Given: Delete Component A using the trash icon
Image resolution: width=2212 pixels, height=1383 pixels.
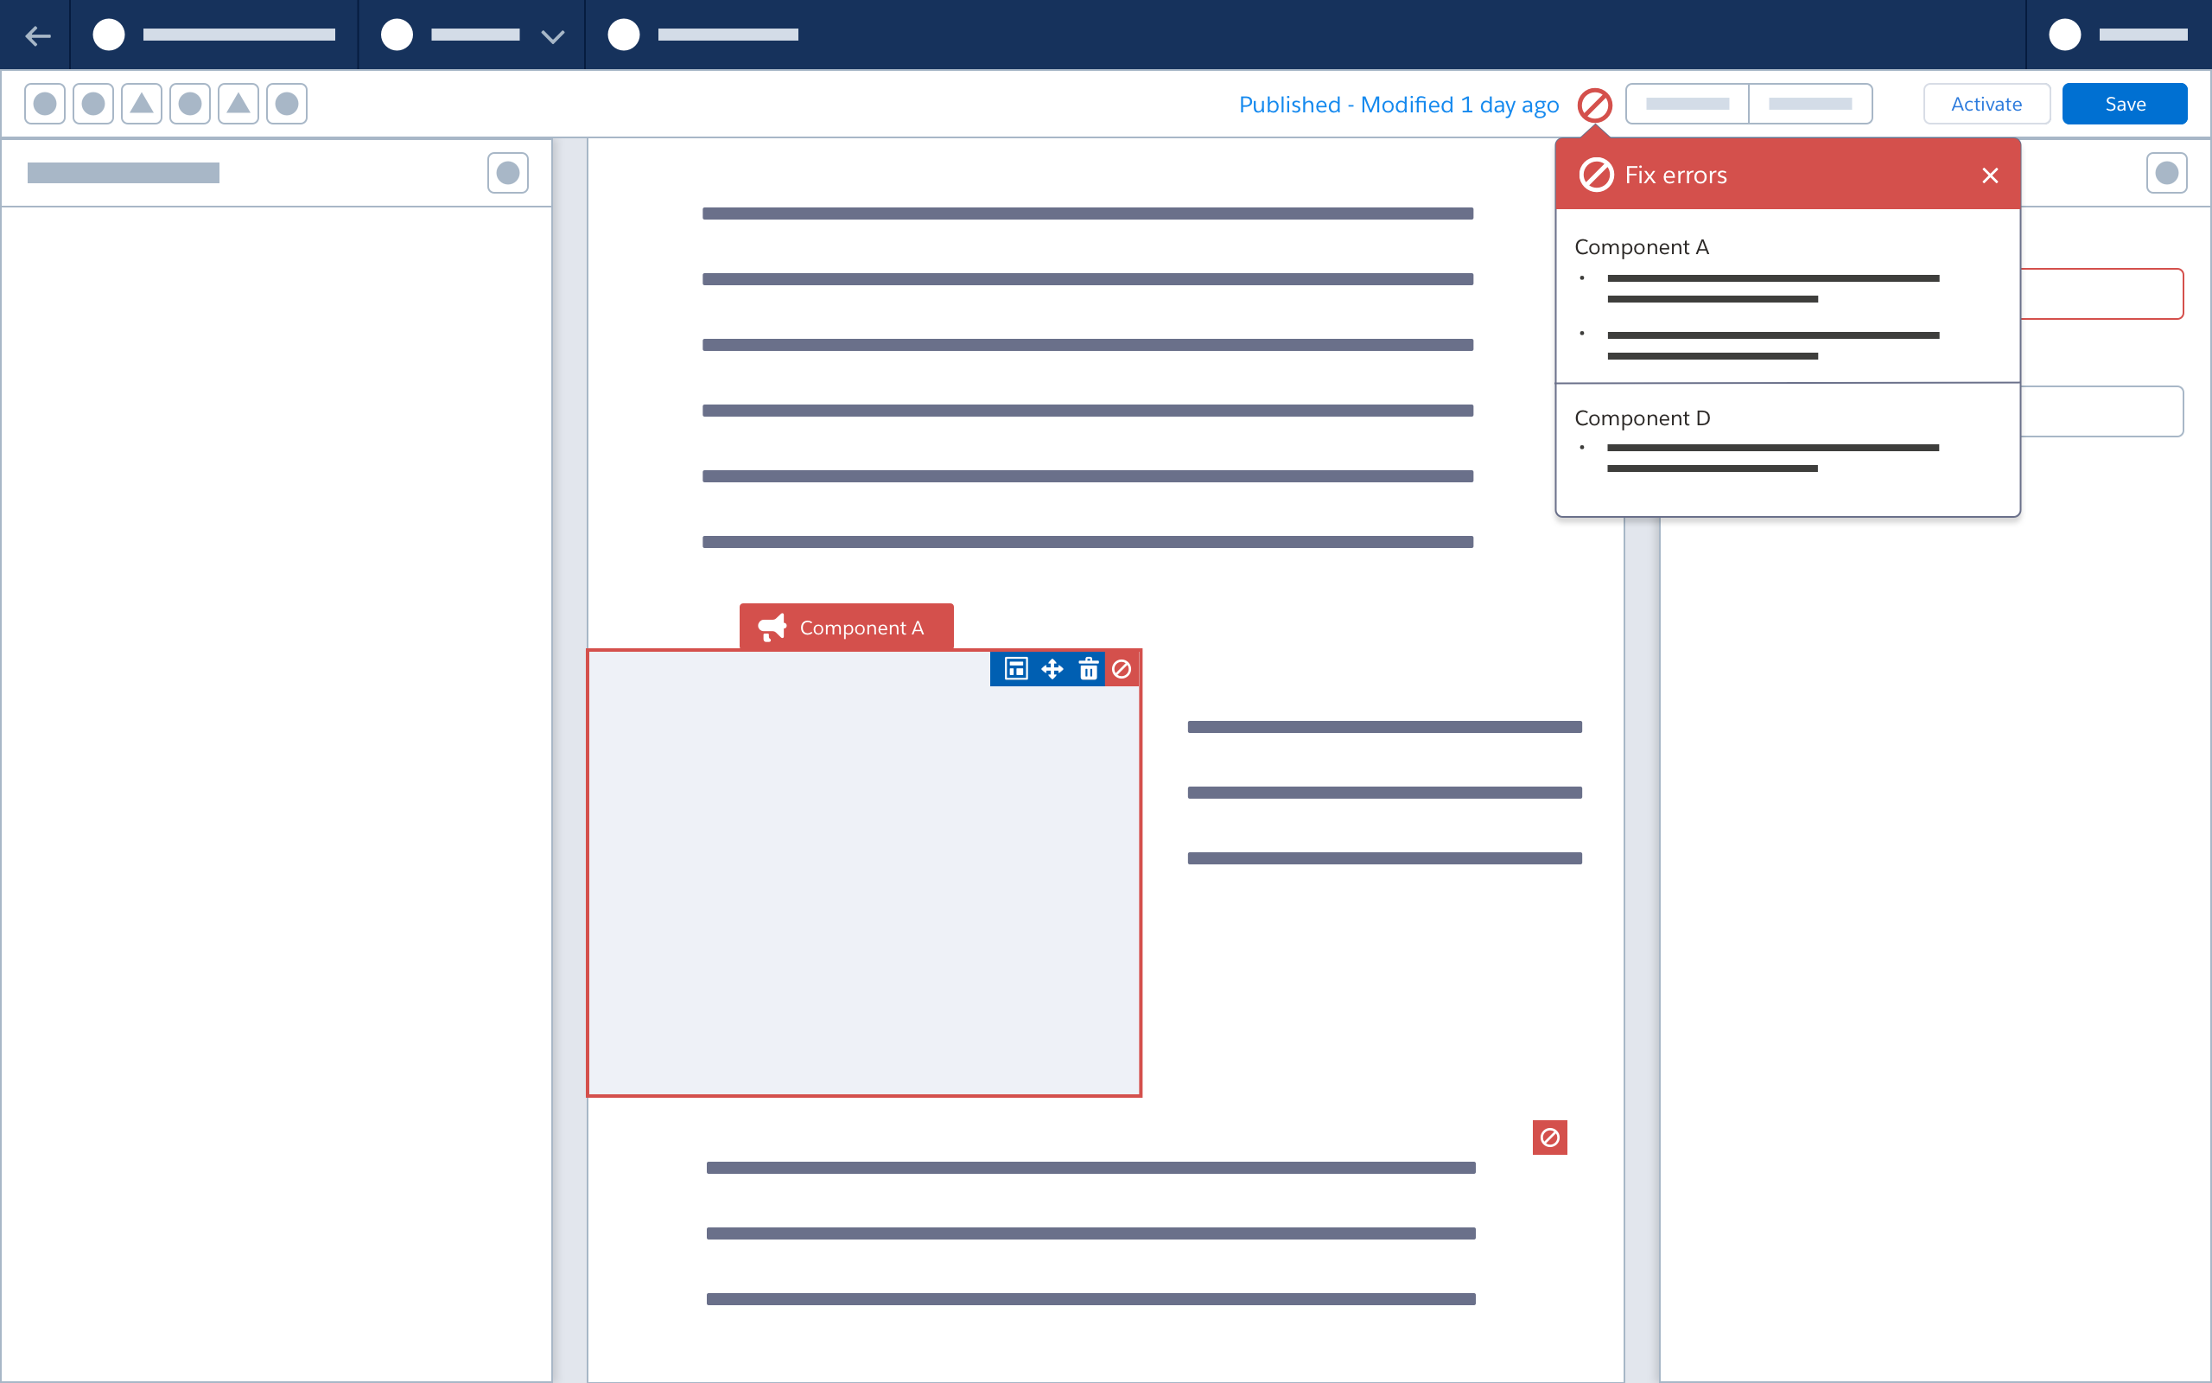Looking at the screenshot, I should [x=1089, y=669].
